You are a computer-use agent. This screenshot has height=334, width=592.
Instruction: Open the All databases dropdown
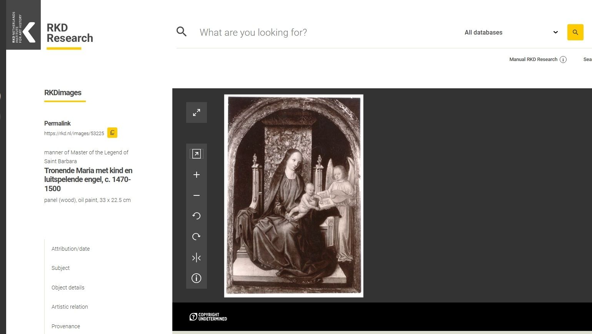pos(511,32)
